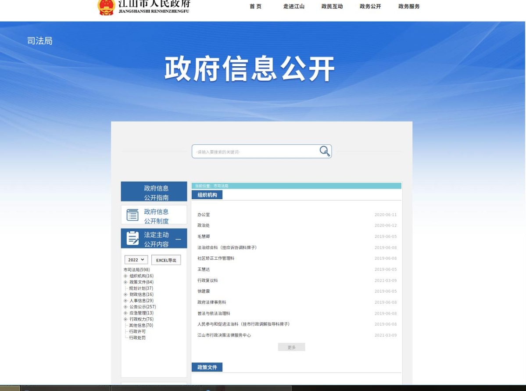Screen dimensions: 526x391
Task: Select 行政处罚 in tree
Action: point(137,337)
